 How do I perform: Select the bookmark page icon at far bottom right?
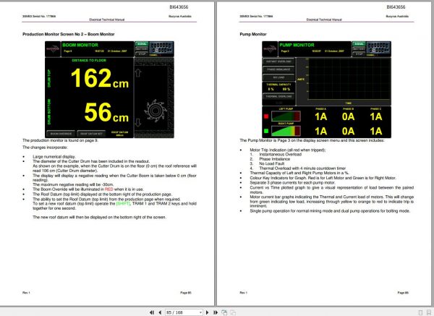point(429,312)
